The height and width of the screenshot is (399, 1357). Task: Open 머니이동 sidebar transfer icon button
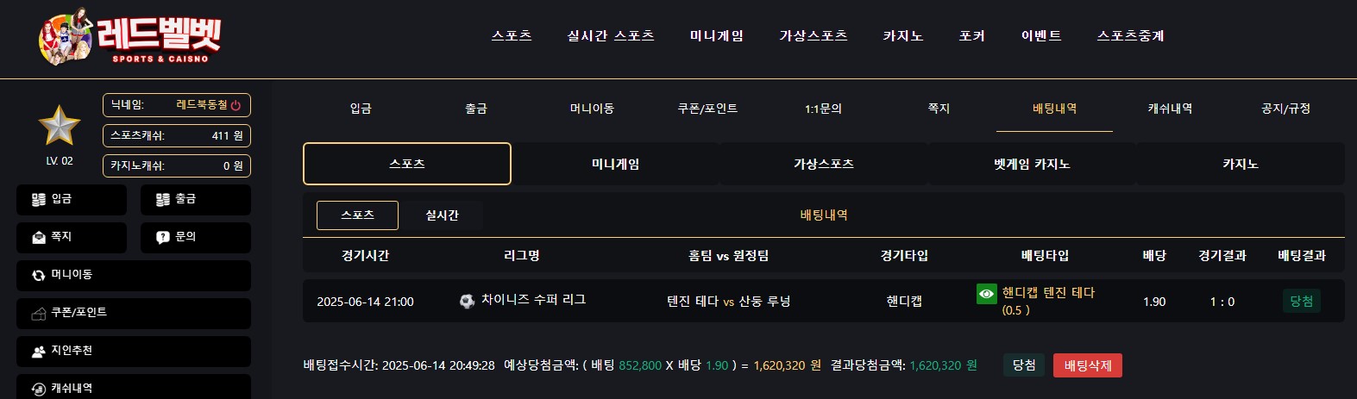tap(134, 276)
